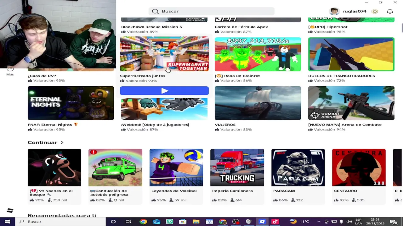Open Google Chrome from the taskbar
This screenshot has height=226, width=403.
click(143, 222)
